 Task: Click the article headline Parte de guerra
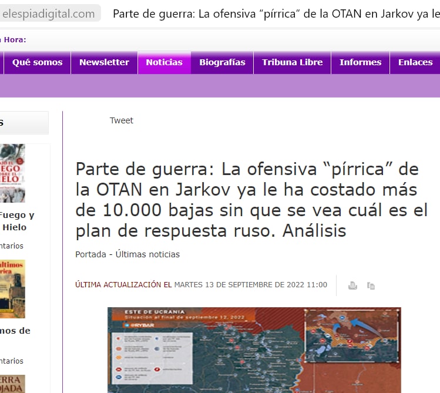pyautogui.click(x=251, y=200)
